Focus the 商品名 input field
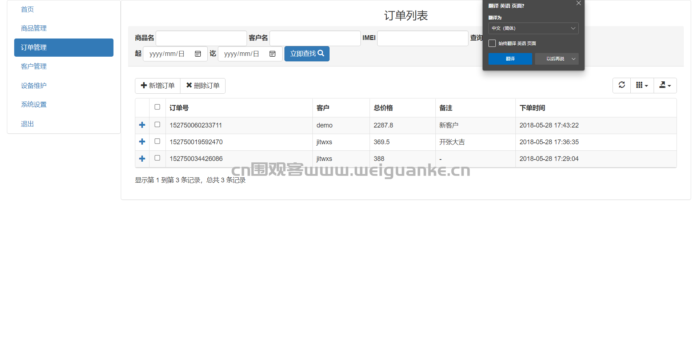Image resolution: width=698 pixels, height=352 pixels. pos(201,38)
